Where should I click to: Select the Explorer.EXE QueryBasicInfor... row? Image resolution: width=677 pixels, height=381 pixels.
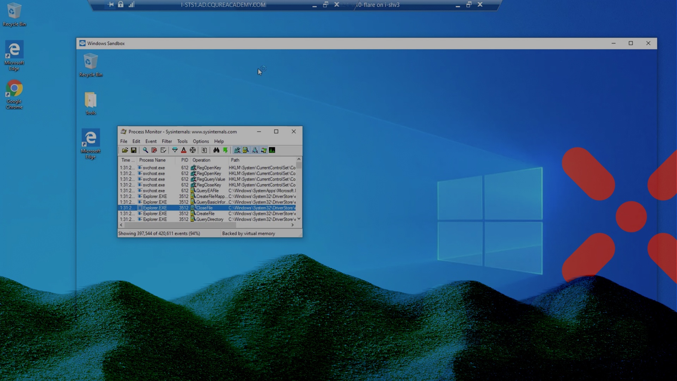click(207, 202)
